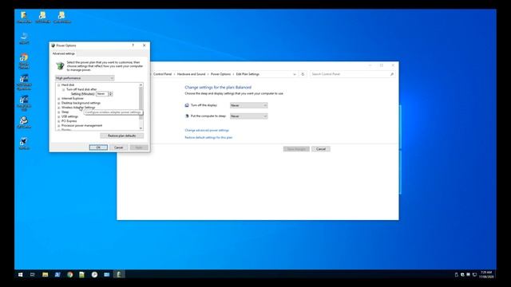Click Power Options in the breadcrumb

pos(220,74)
